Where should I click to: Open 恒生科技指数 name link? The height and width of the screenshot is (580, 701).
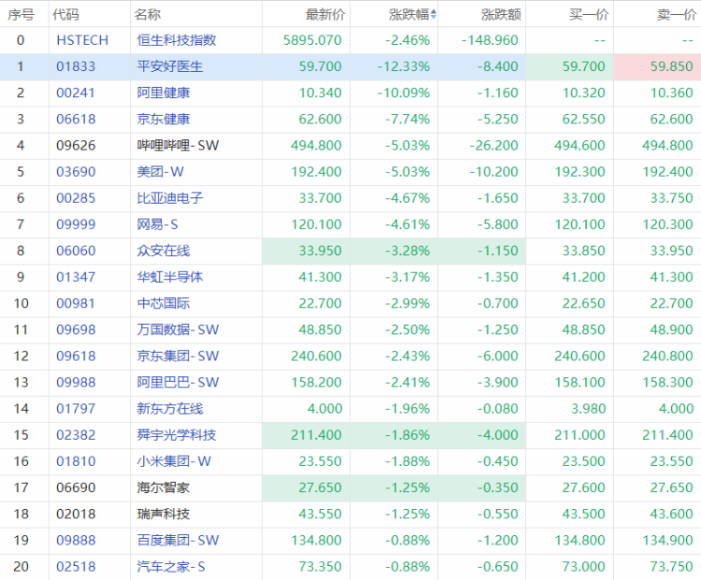(x=177, y=40)
